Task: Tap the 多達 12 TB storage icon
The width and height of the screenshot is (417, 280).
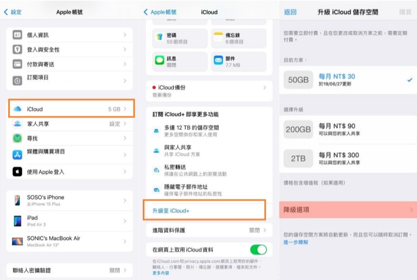Action: 156,130
